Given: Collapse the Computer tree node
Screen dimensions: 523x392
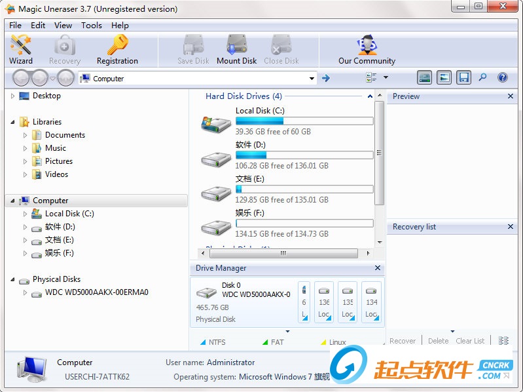Looking at the screenshot, I should [12, 201].
